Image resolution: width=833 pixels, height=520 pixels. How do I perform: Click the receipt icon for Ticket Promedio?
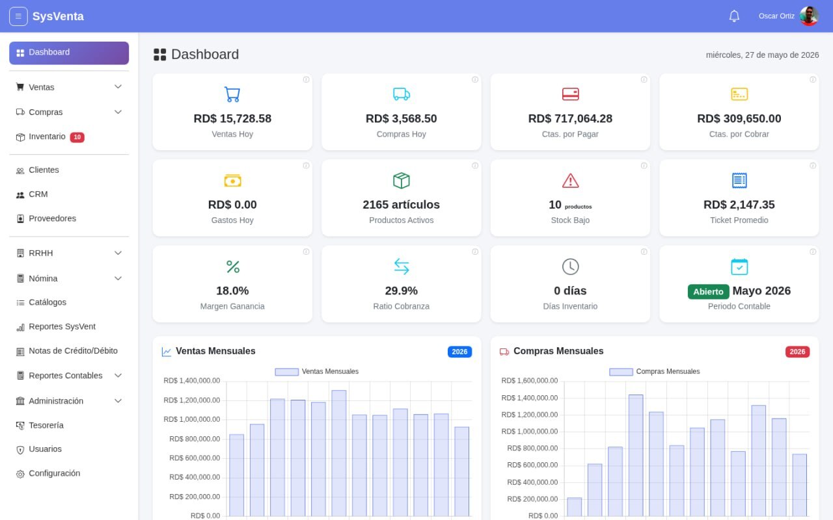(x=739, y=181)
